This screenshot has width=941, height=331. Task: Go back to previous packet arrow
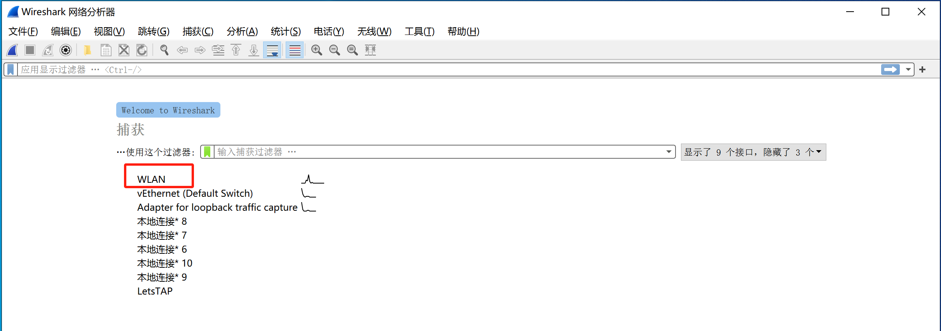coord(182,50)
